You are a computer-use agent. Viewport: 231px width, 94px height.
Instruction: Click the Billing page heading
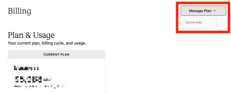pos(19,11)
